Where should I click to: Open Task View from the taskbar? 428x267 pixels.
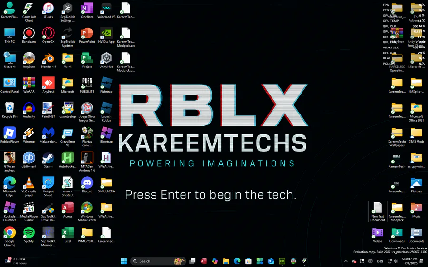coord(193,261)
